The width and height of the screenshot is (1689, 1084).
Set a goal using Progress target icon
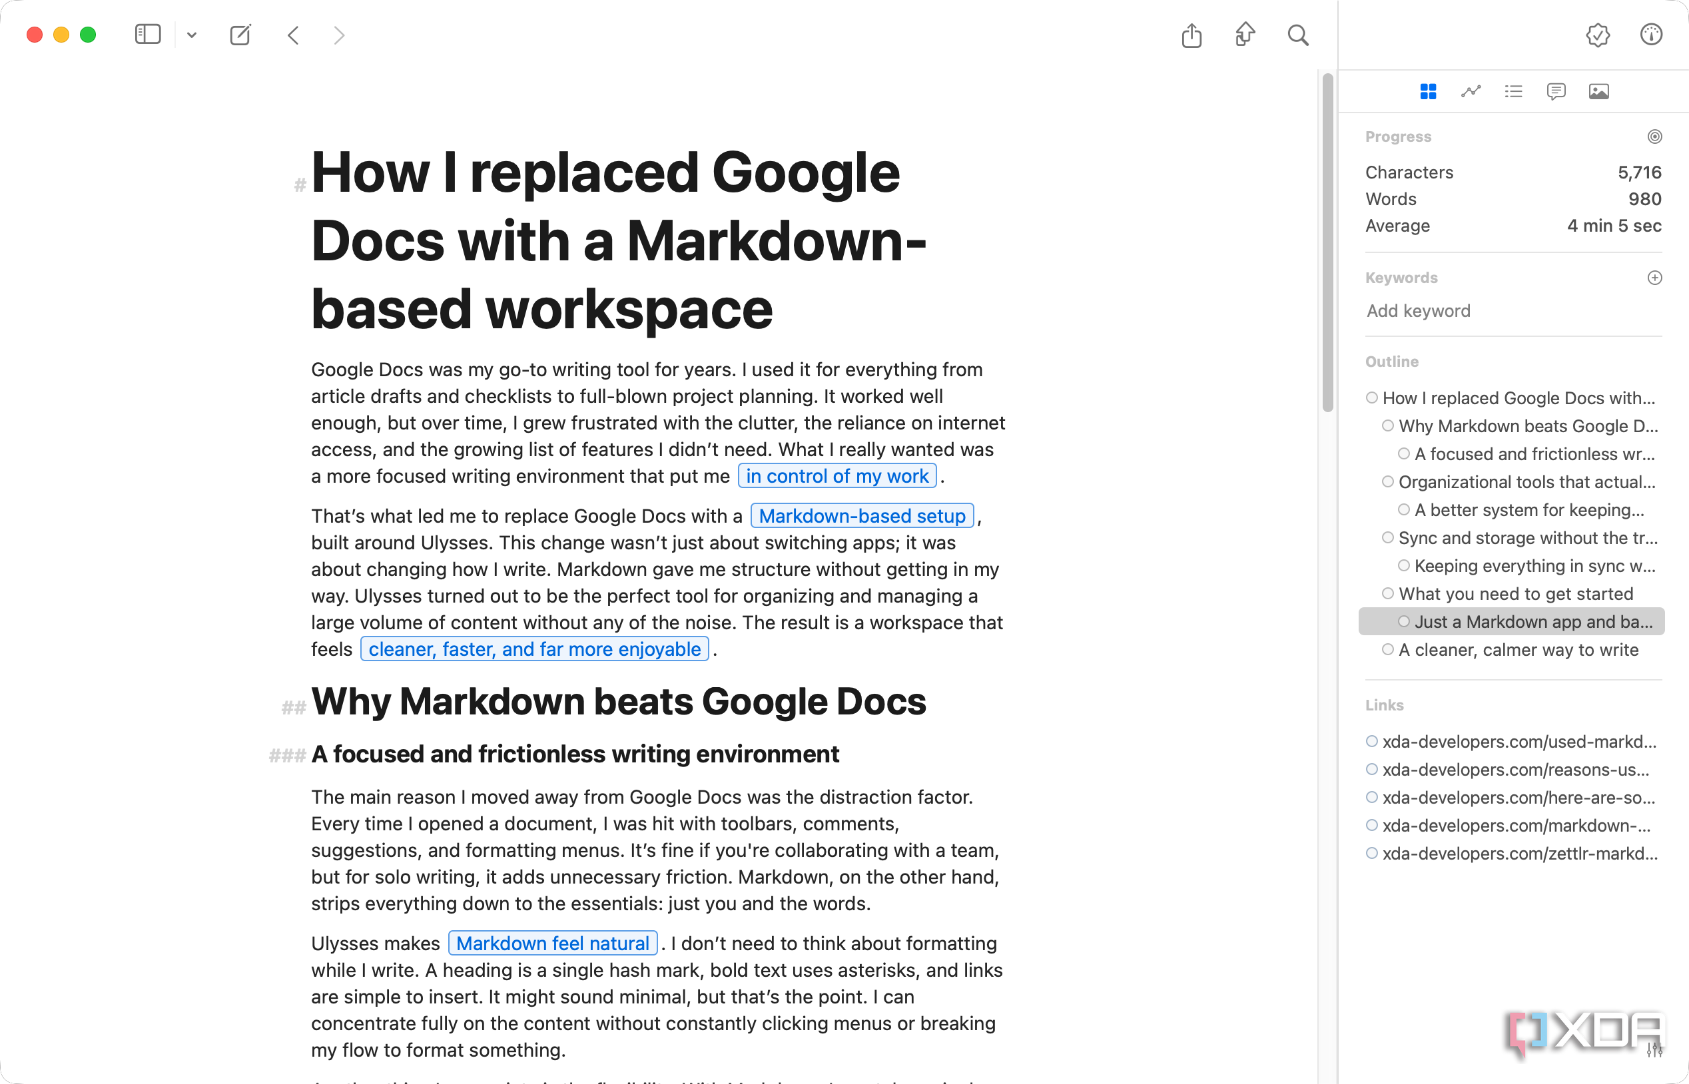pos(1654,136)
